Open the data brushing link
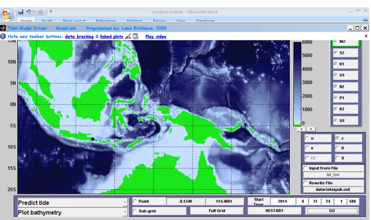This screenshot has width=371, height=220. pos(79,37)
